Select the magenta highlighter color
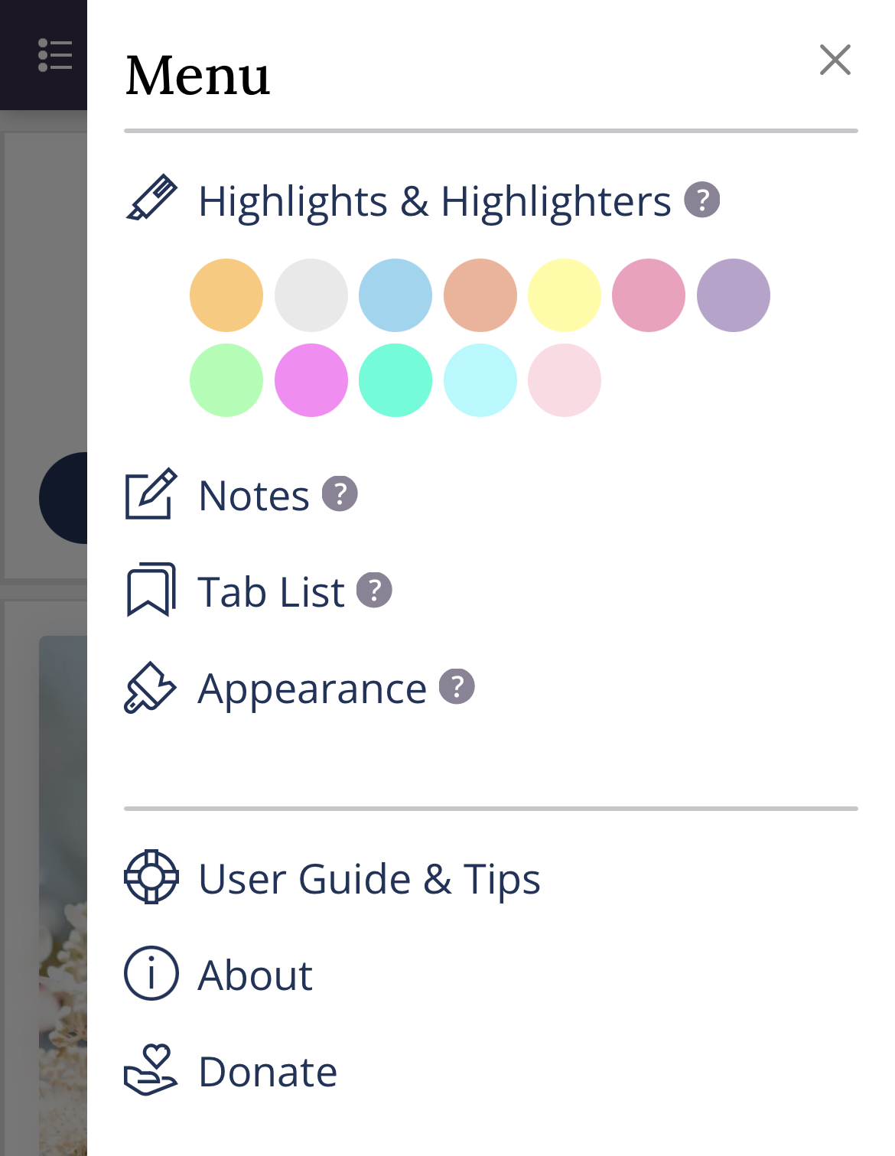 [x=311, y=380]
